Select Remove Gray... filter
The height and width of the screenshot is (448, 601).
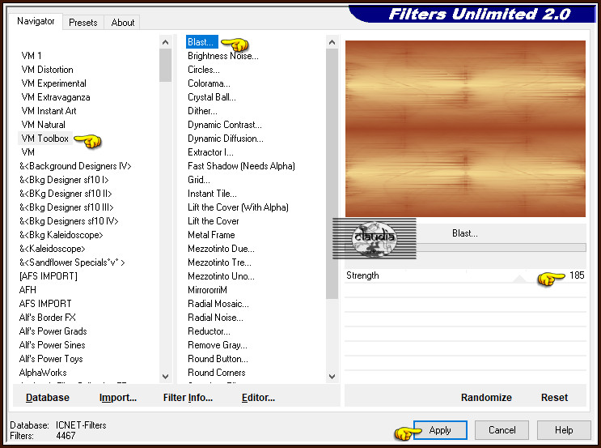(218, 345)
